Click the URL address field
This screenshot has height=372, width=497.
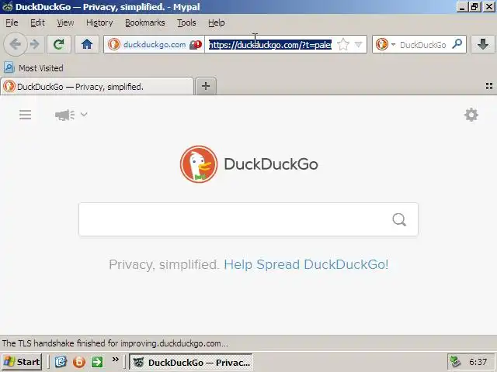pyautogui.click(x=270, y=45)
